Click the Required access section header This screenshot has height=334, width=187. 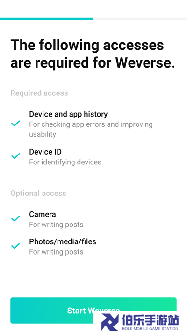(39, 93)
